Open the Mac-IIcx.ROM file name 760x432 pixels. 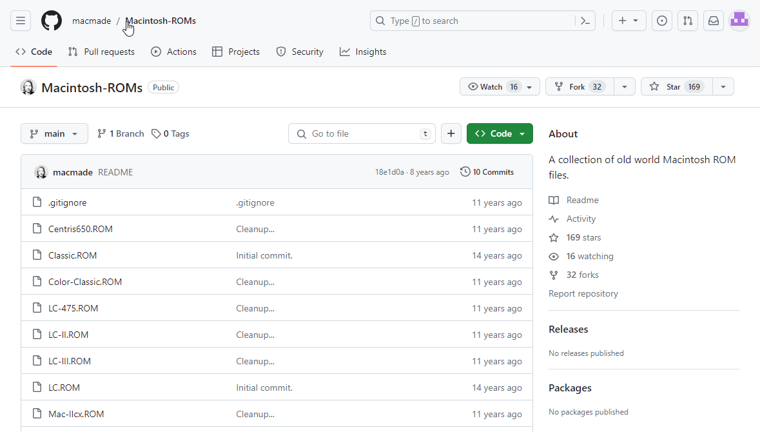(x=76, y=414)
